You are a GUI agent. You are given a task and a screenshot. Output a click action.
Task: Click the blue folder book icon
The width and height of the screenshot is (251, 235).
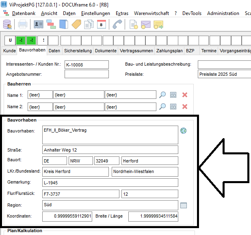64,24
